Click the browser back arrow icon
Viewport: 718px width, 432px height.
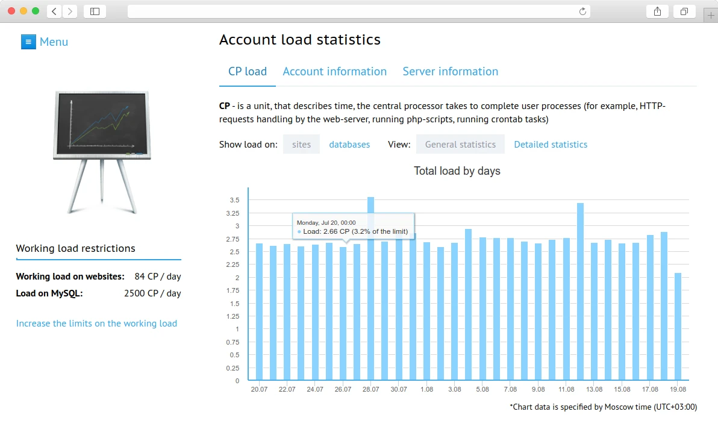coord(53,11)
